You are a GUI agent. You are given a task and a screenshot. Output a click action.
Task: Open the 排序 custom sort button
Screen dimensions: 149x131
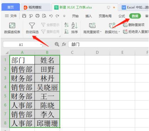74,28
